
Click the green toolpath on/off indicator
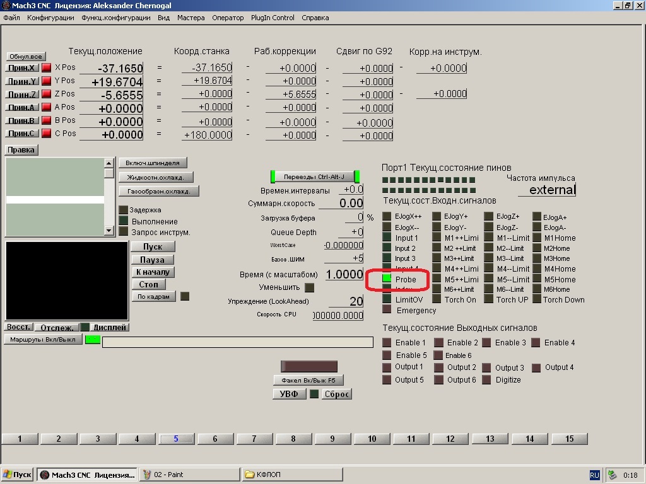93,340
